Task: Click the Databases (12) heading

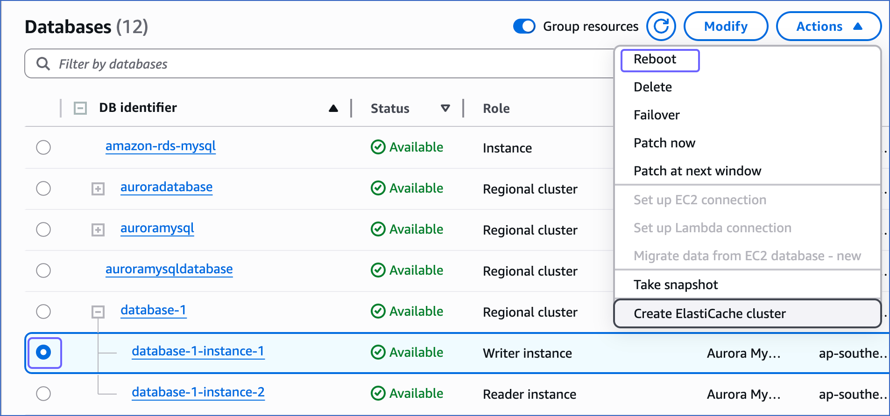Action: click(x=86, y=27)
